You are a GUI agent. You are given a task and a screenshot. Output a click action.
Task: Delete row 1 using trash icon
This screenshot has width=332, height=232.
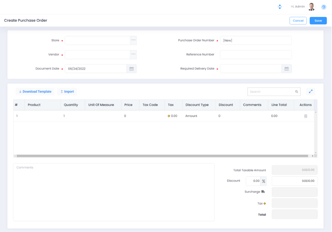coord(305,116)
